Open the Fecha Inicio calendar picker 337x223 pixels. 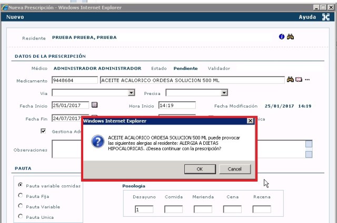(95, 105)
